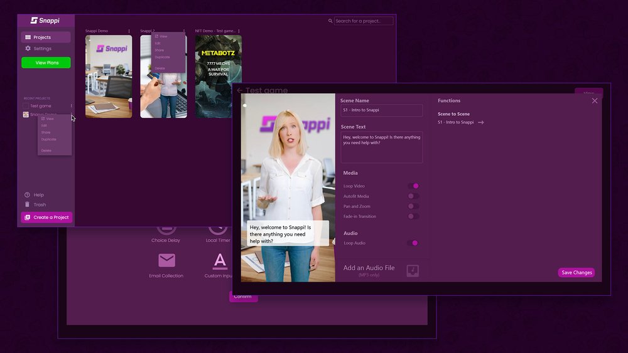Viewport: 628px width, 353px height.
Task: Open the Projects page from the sidebar
Action: pyautogui.click(x=46, y=37)
